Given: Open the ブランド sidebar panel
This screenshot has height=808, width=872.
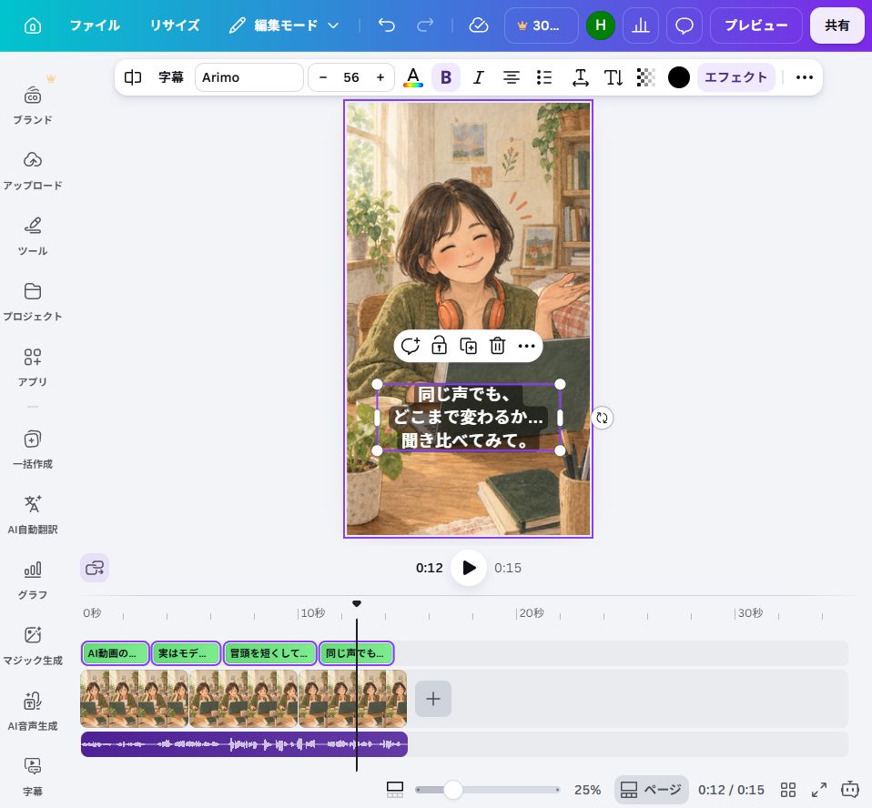Looking at the screenshot, I should [32, 105].
